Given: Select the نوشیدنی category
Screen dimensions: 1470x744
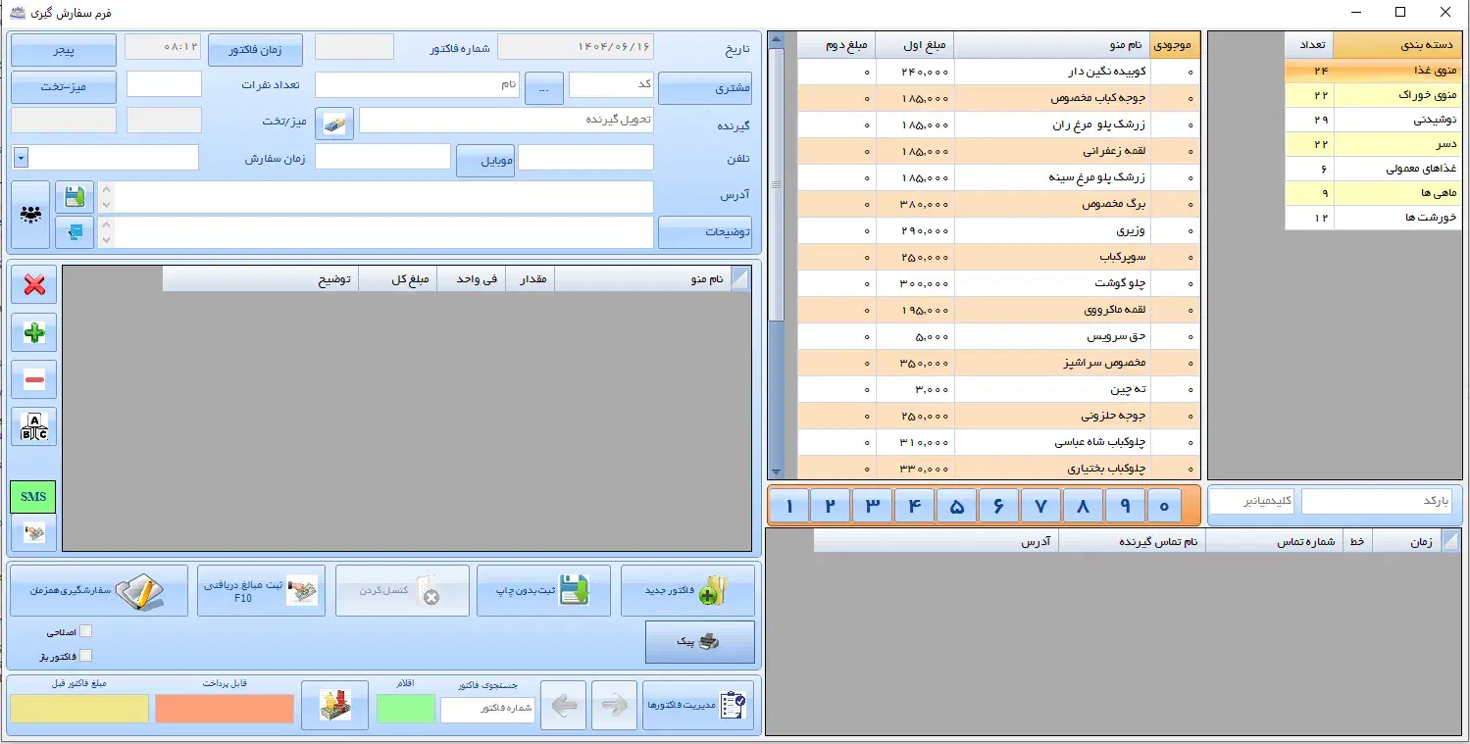Looking at the screenshot, I should tap(1394, 118).
